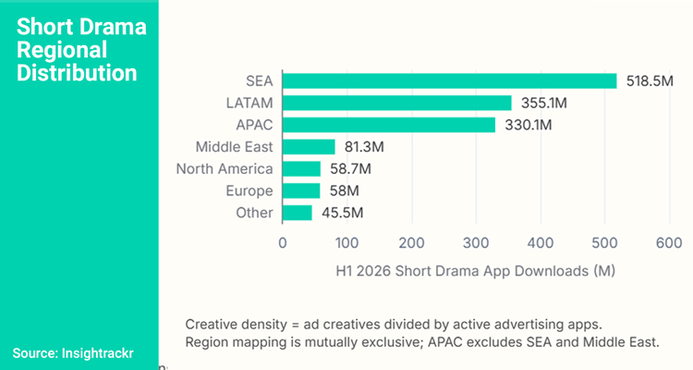Click the North America axis label
693x370 pixels.
[x=225, y=169]
